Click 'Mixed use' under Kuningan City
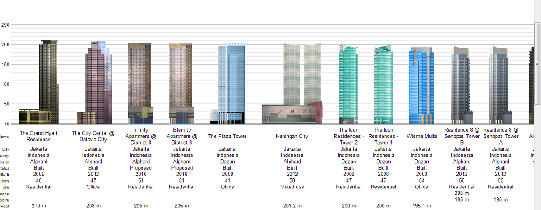The image size is (541, 210). pos(292,187)
